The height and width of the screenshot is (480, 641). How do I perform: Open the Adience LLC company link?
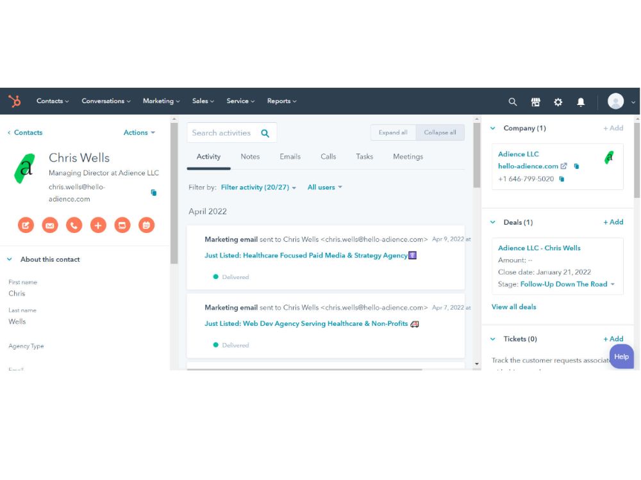click(x=518, y=154)
